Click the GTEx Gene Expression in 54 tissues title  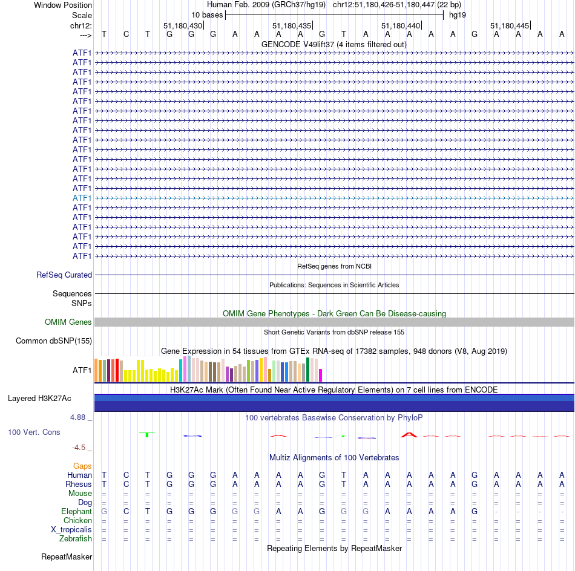coord(334,351)
